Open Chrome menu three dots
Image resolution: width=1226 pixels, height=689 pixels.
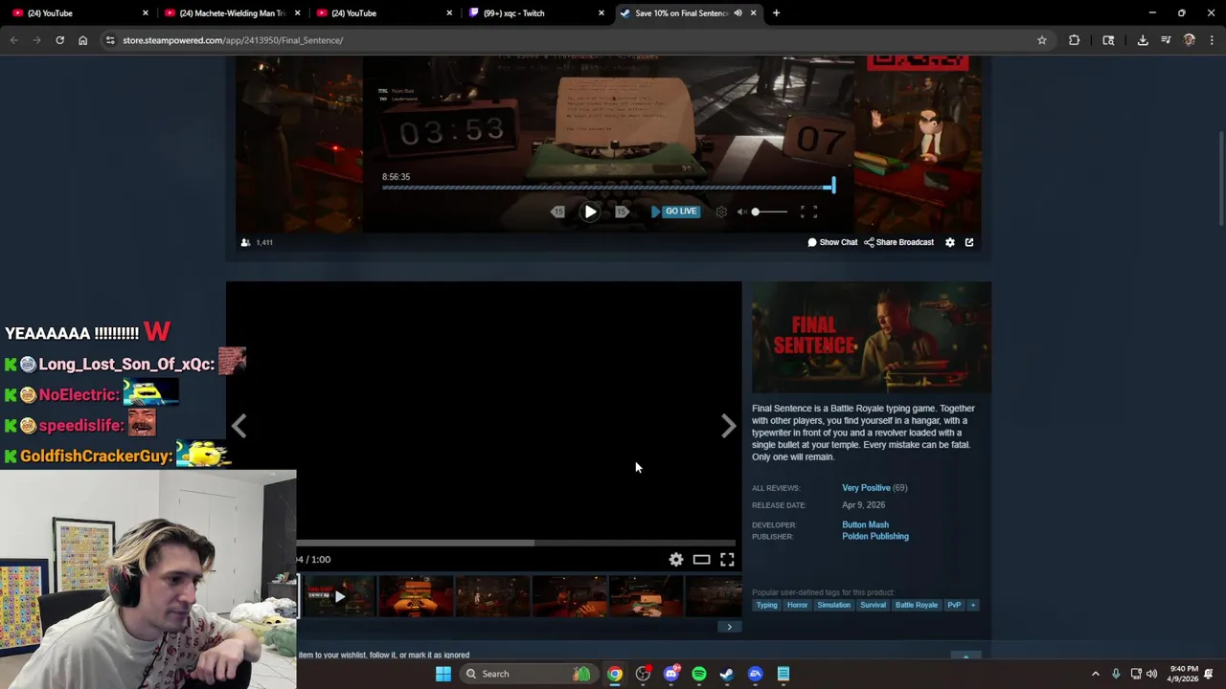1212,40
